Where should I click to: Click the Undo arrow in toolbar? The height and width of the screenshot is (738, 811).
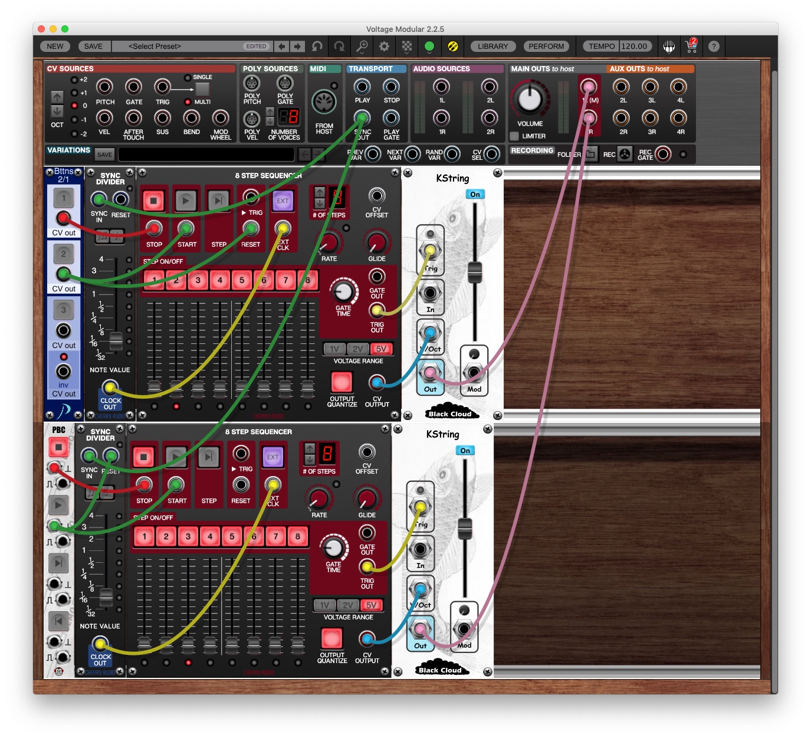pos(317,46)
